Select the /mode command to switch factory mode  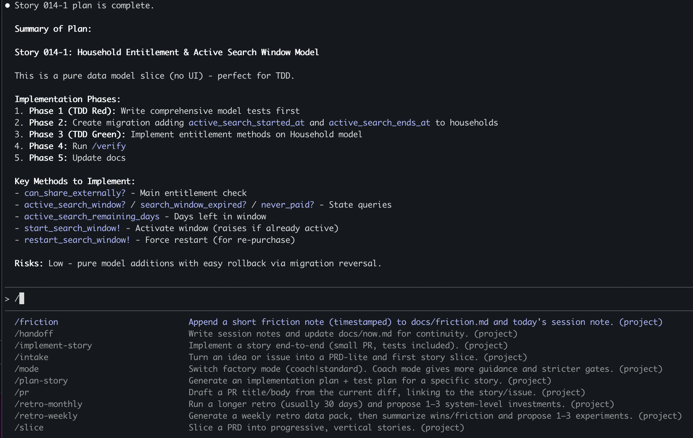pos(27,369)
